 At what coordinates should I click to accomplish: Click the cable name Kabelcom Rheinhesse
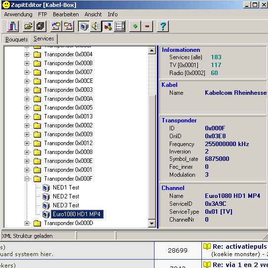pos(236,93)
